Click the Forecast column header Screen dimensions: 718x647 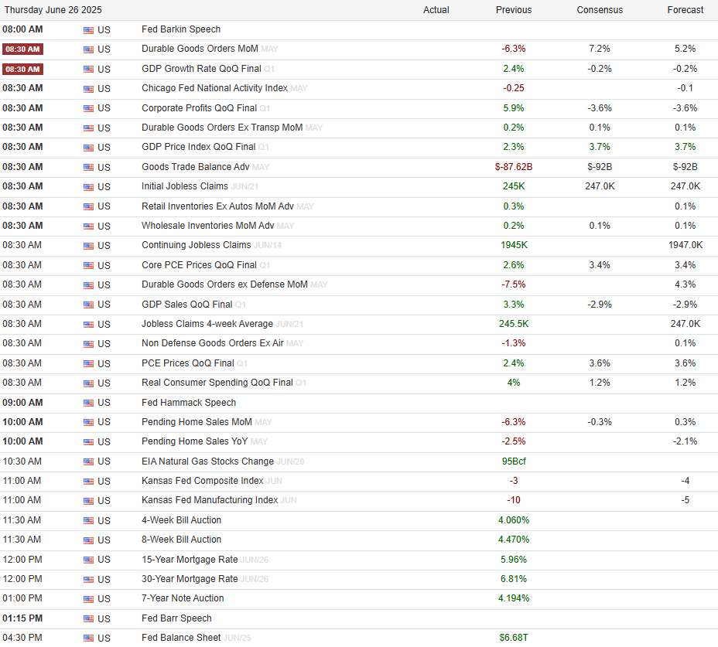tap(685, 10)
